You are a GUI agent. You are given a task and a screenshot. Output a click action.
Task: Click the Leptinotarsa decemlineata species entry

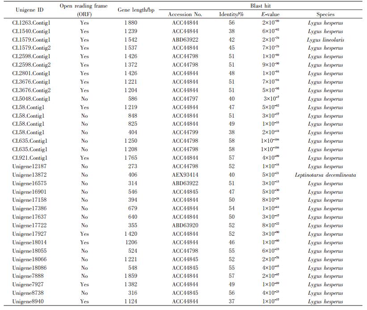pyautogui.click(x=325, y=175)
